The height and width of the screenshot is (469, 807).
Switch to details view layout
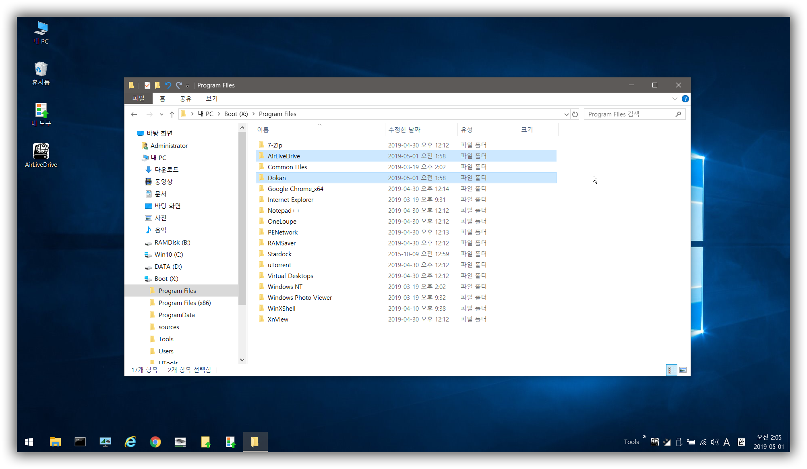pos(672,370)
